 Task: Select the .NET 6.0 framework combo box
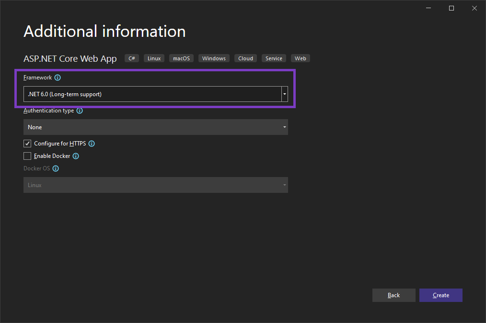[x=156, y=94]
